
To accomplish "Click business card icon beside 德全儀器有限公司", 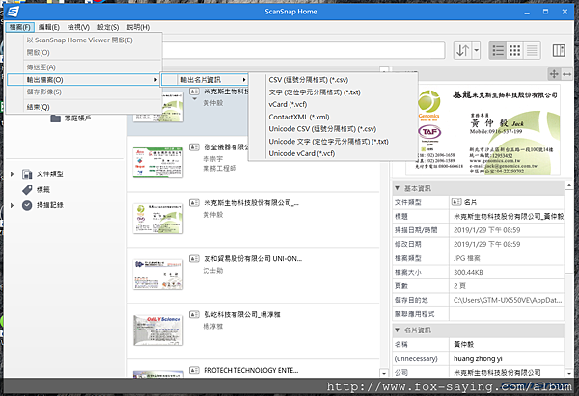I will click(194, 147).
